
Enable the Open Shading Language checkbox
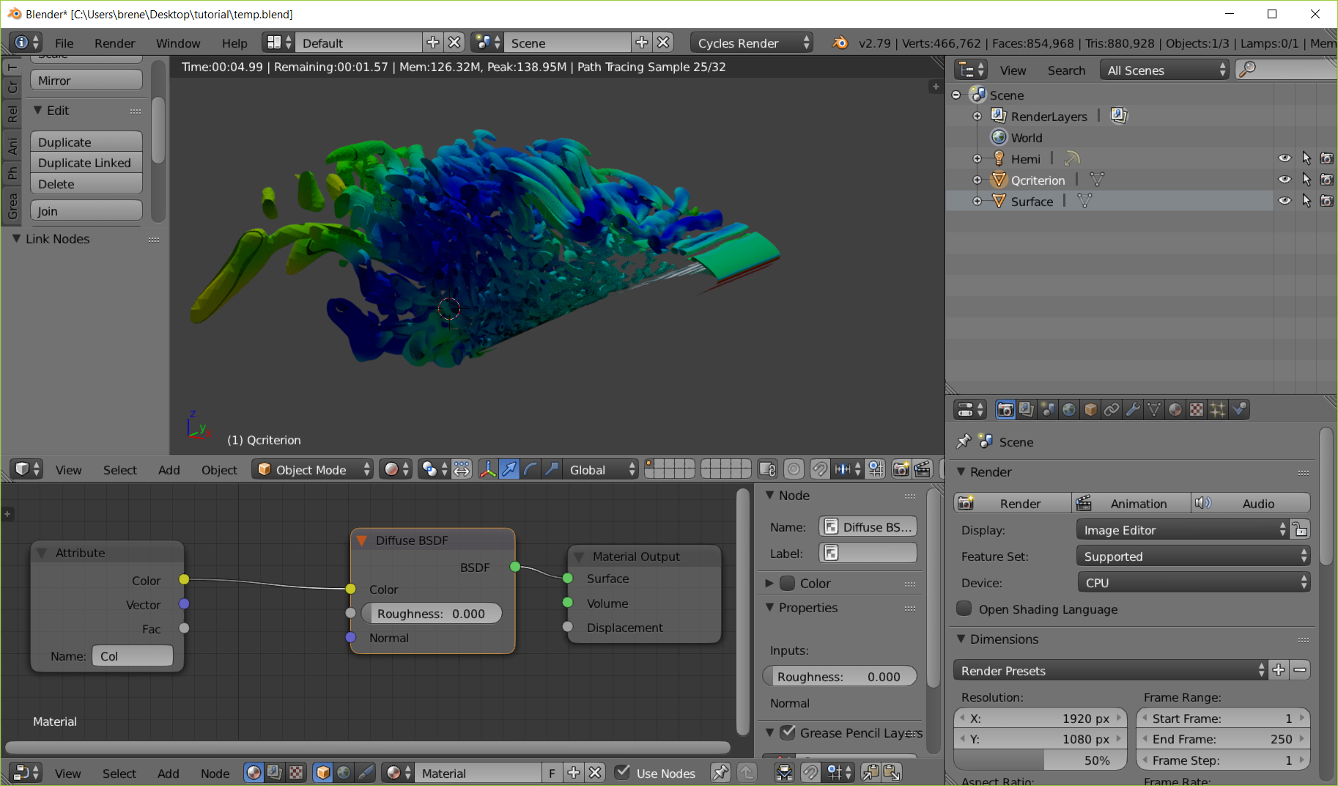click(x=964, y=609)
